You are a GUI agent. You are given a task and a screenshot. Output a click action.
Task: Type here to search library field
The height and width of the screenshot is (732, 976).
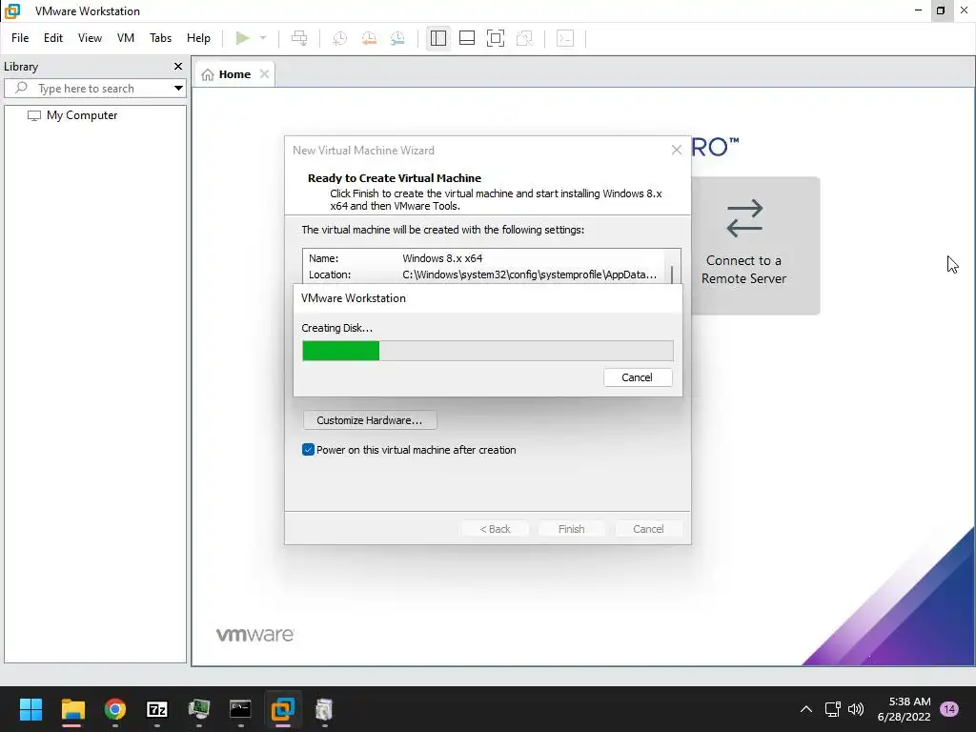pos(95,89)
